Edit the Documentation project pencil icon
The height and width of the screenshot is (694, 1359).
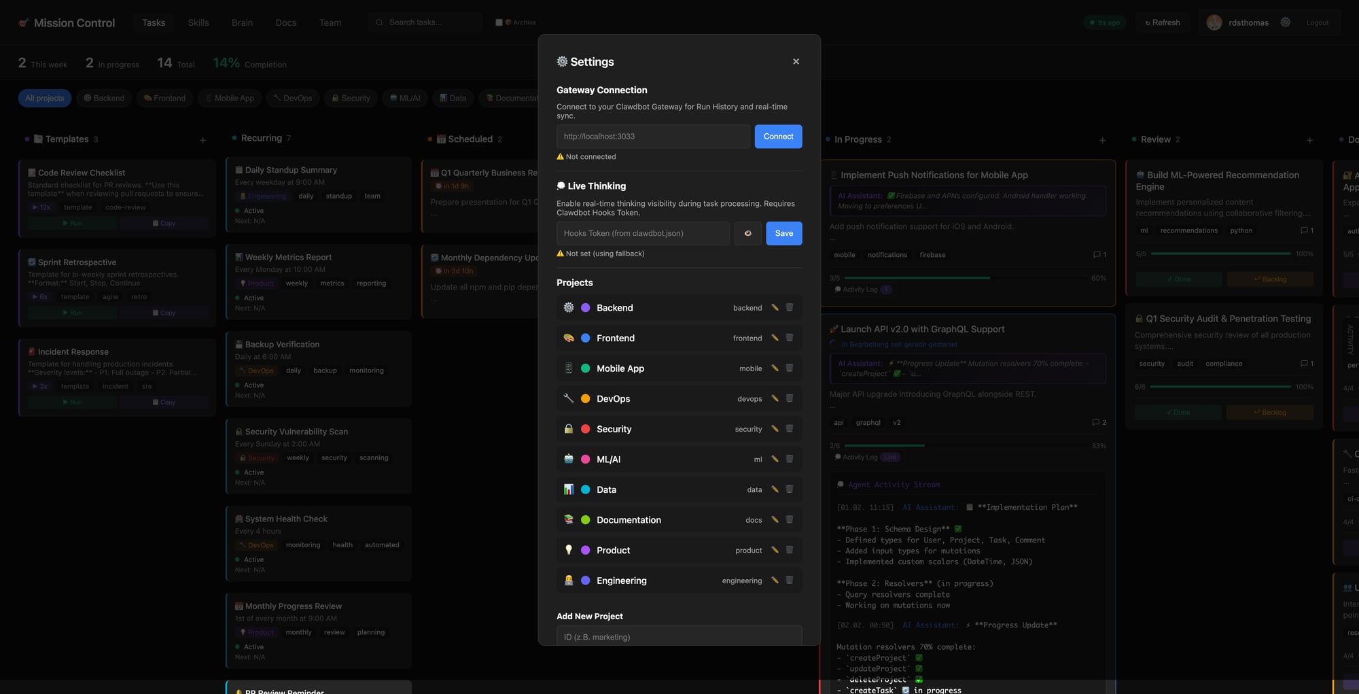tap(775, 519)
